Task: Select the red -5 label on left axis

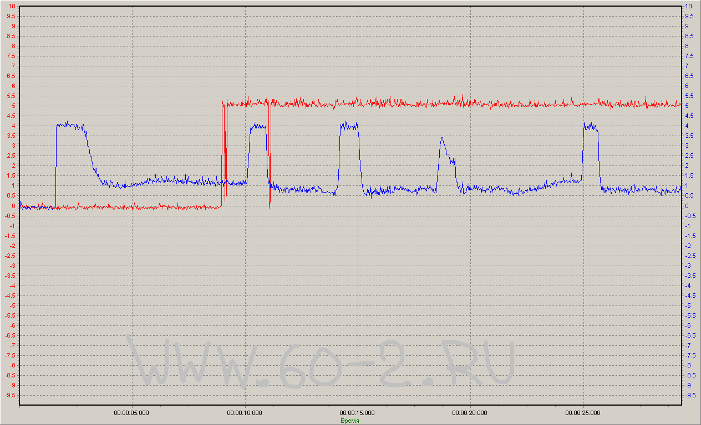Action: pyautogui.click(x=12, y=305)
